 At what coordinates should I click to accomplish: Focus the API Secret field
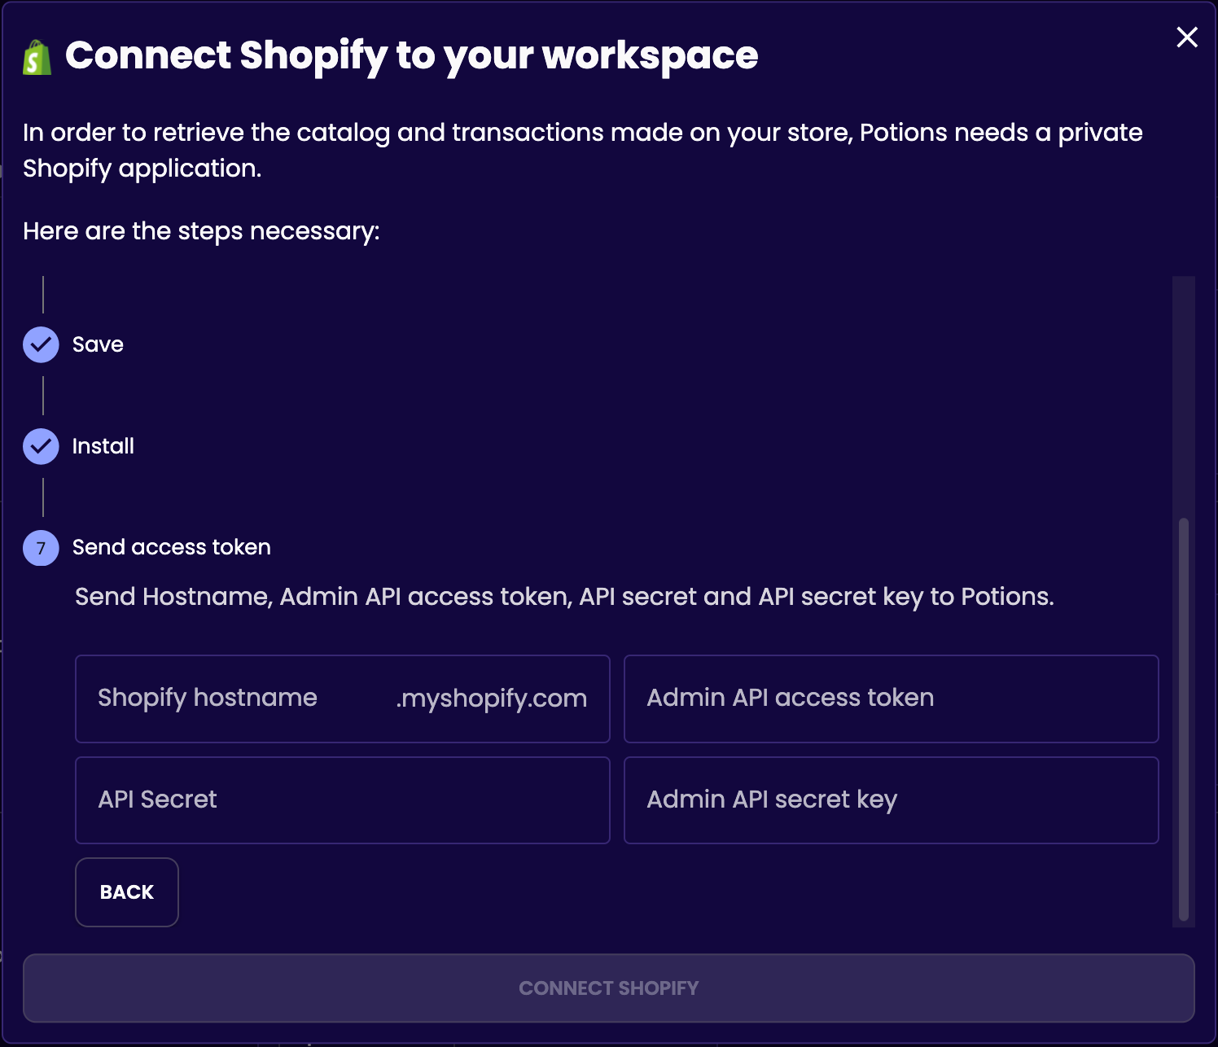343,800
